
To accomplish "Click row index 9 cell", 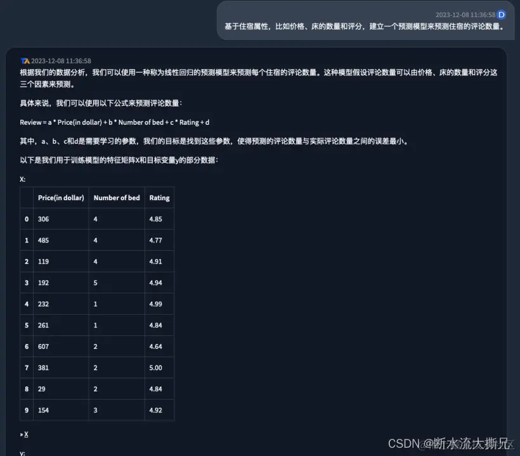I will coord(27,410).
